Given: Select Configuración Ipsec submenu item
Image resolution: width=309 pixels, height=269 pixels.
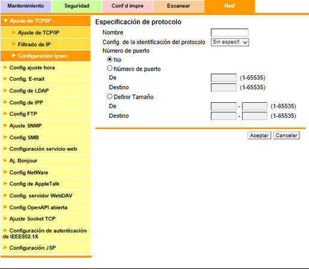Looking at the screenshot, I should click(45, 56).
